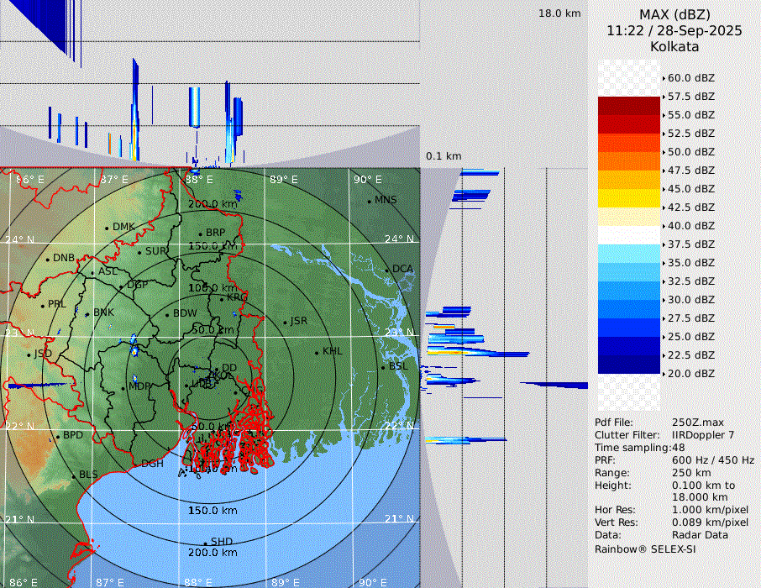761x588 pixels.
Task: Select the JSR station marker
Action: point(285,322)
